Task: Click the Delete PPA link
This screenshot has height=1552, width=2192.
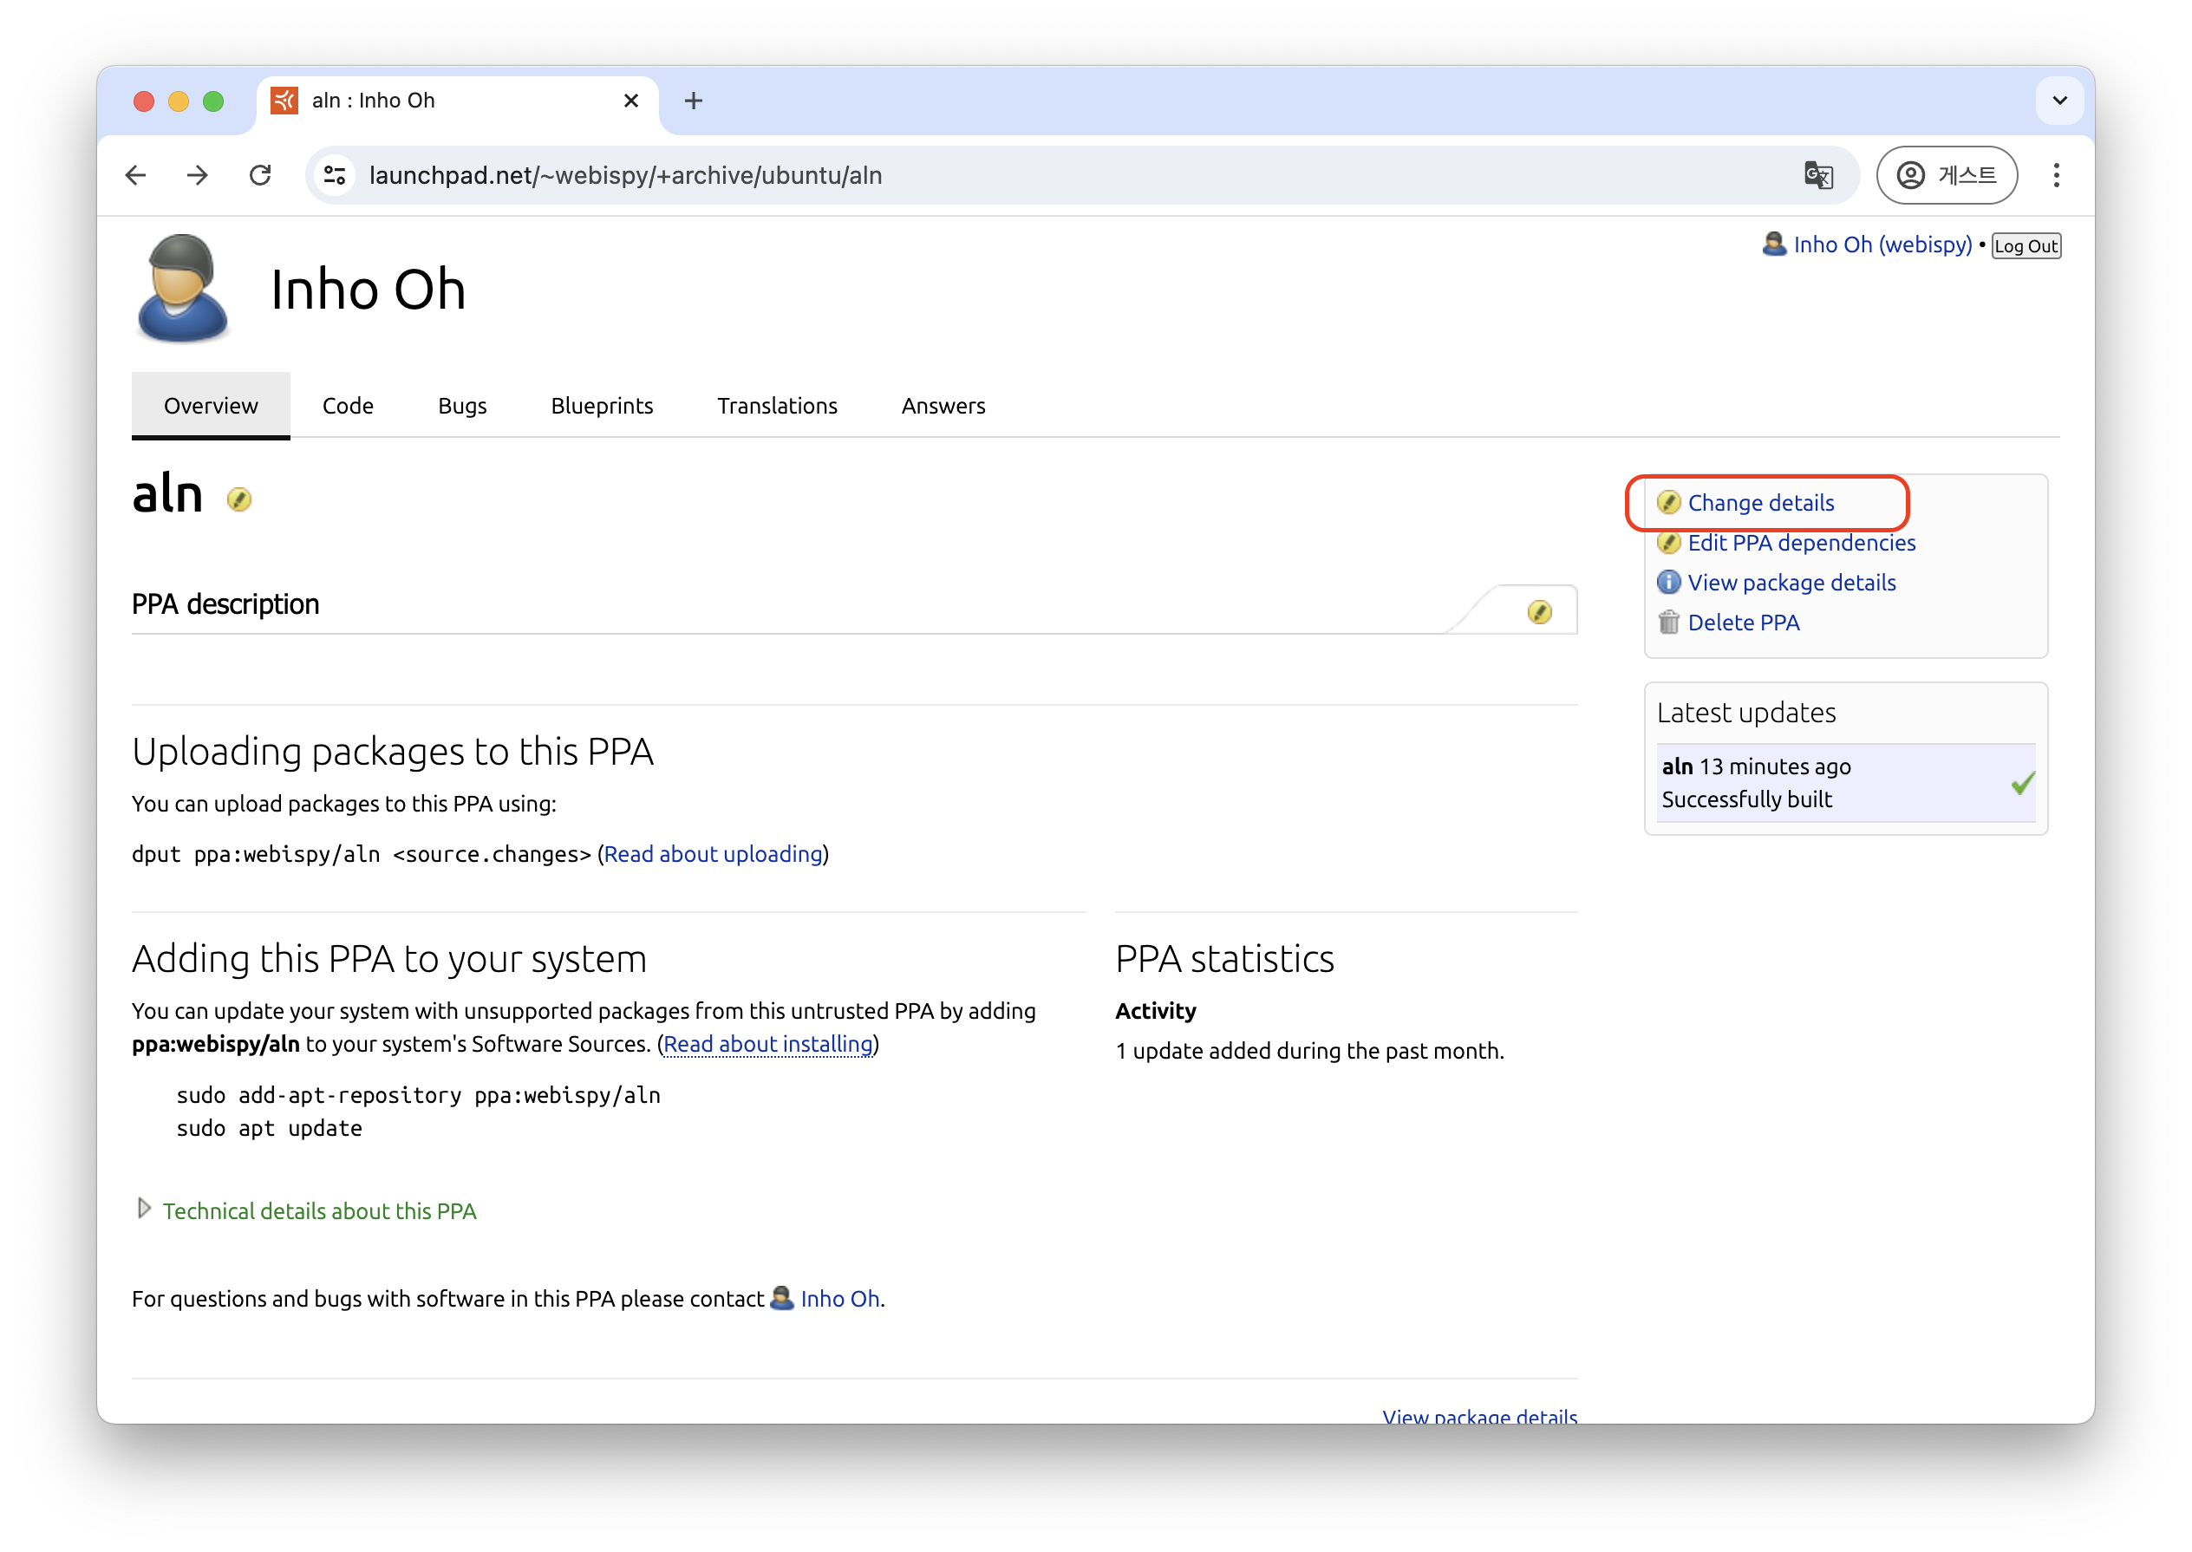Action: pyautogui.click(x=1743, y=623)
